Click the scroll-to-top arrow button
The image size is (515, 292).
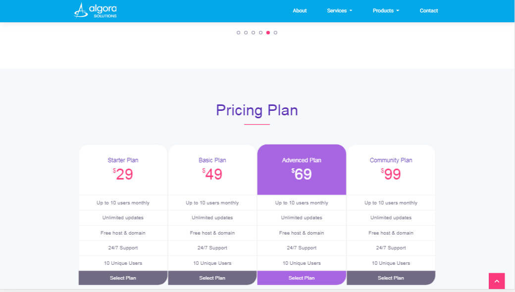click(497, 281)
